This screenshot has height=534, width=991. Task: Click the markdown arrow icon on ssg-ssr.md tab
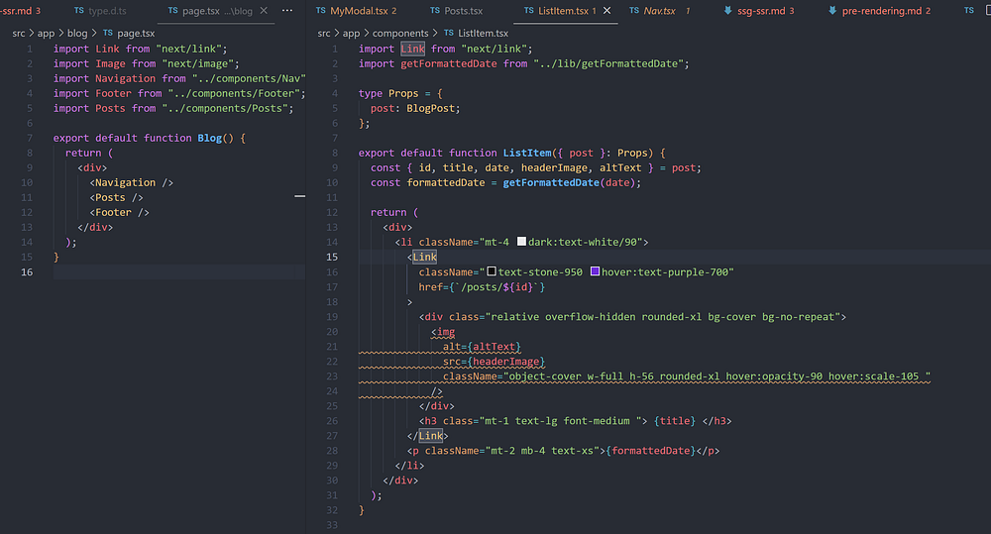[729, 11]
